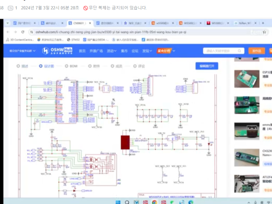Close the C500631 browser tab
This screenshot has width=272, height=204.
coord(90,23)
